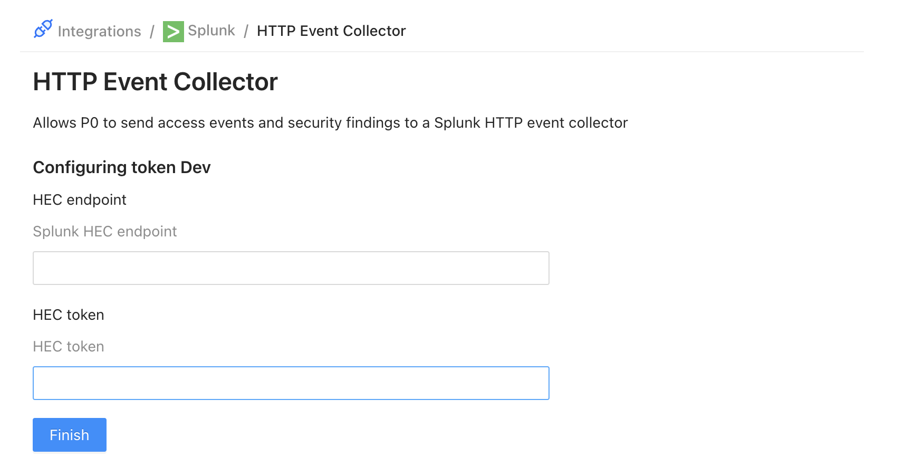Click the P0 text in the description
905x476 pixels.
[89, 123]
